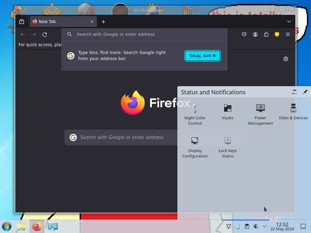This screenshot has width=311, height=233.
Task: Pin the Status and Notifications popup open
Action: coord(305,92)
